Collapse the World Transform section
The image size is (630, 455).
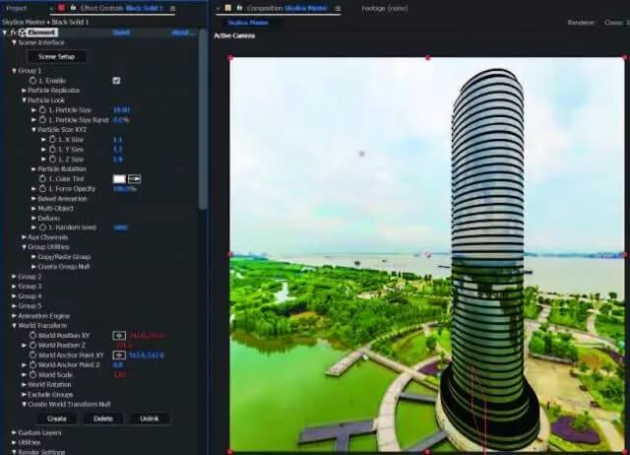[14, 325]
